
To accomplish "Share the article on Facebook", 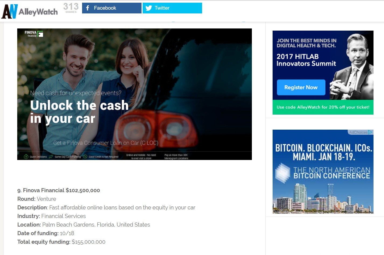I will pos(112,8).
